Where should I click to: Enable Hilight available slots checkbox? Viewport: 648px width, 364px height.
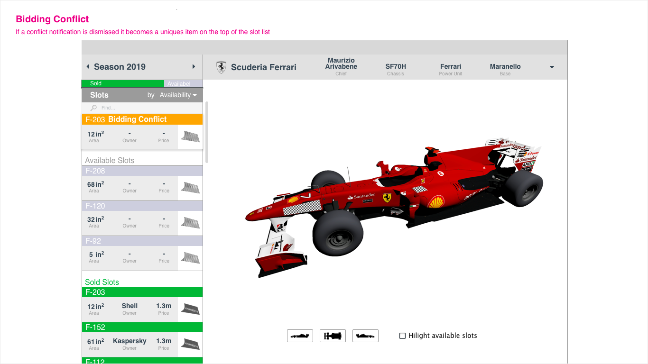[402, 336]
